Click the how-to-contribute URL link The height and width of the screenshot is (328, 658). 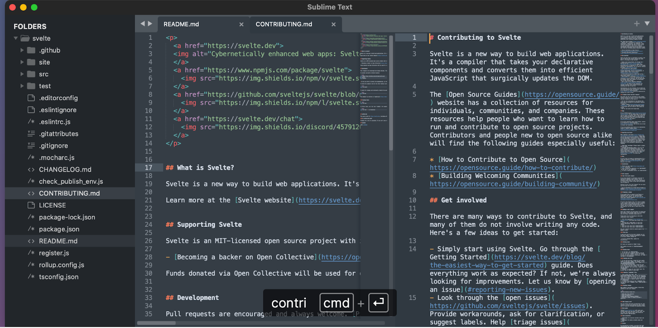511,168
